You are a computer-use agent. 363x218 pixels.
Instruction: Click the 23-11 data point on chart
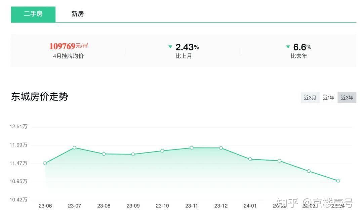point(192,148)
